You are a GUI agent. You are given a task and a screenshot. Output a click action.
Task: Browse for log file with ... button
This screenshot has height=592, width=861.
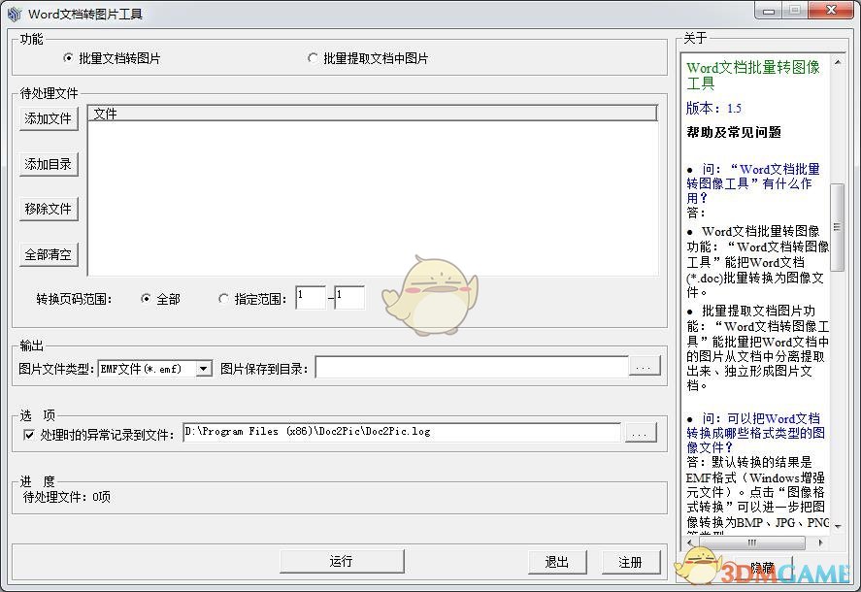coord(641,433)
